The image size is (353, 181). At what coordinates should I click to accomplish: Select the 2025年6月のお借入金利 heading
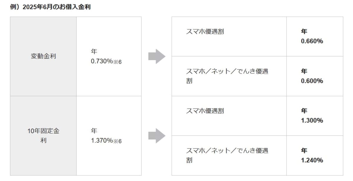point(50,7)
